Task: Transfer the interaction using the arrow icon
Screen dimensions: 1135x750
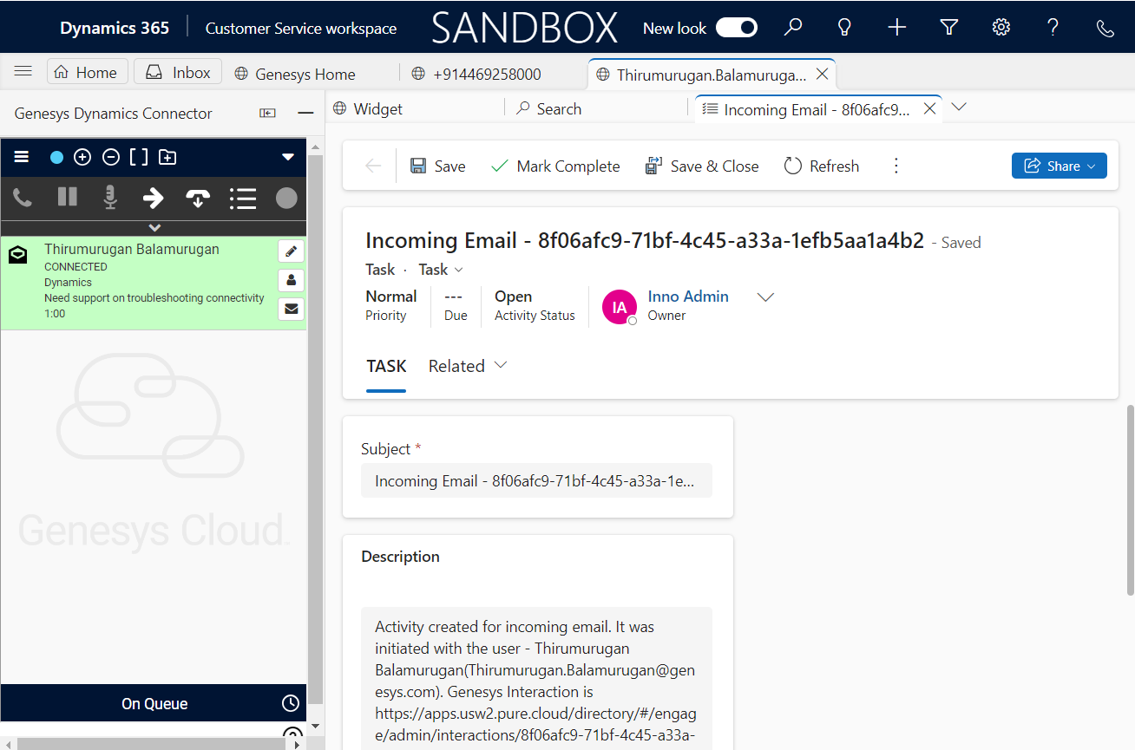Action: click(x=154, y=198)
